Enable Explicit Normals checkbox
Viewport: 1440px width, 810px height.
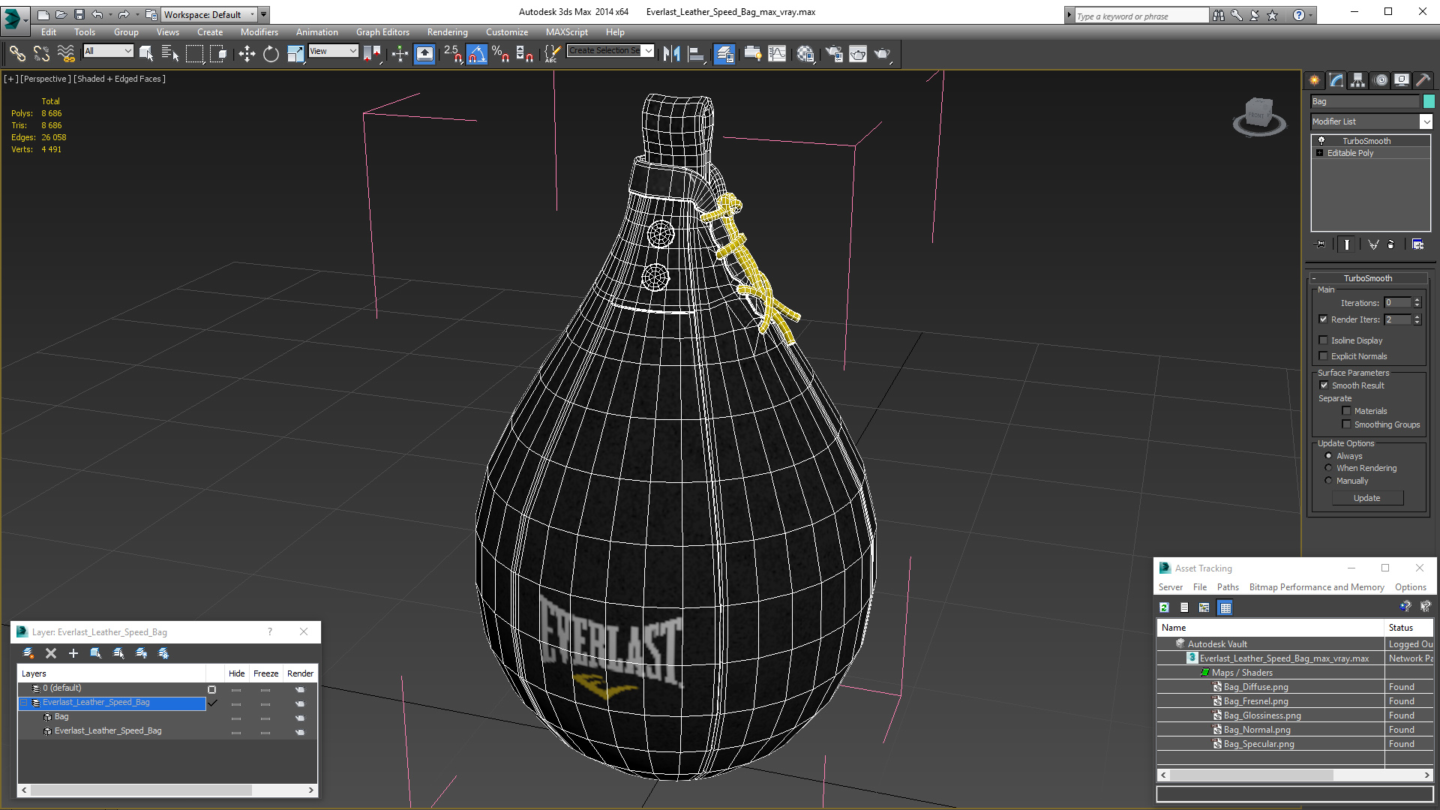pos(1324,355)
